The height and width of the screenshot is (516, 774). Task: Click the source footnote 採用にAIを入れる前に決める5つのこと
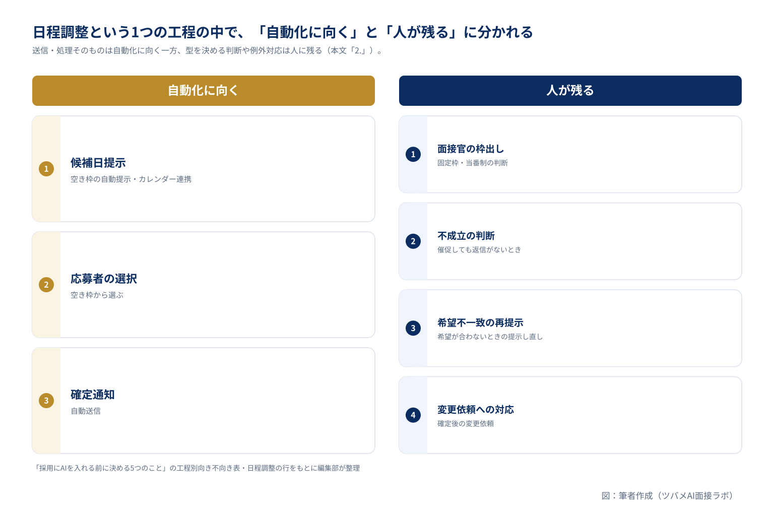(196, 468)
